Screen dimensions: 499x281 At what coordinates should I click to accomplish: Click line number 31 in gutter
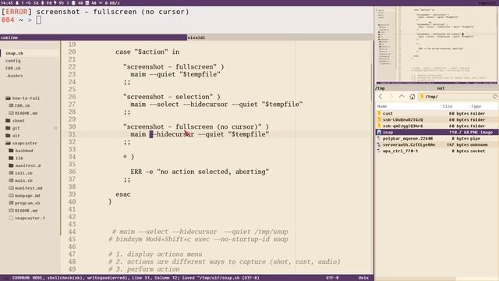tap(72, 134)
